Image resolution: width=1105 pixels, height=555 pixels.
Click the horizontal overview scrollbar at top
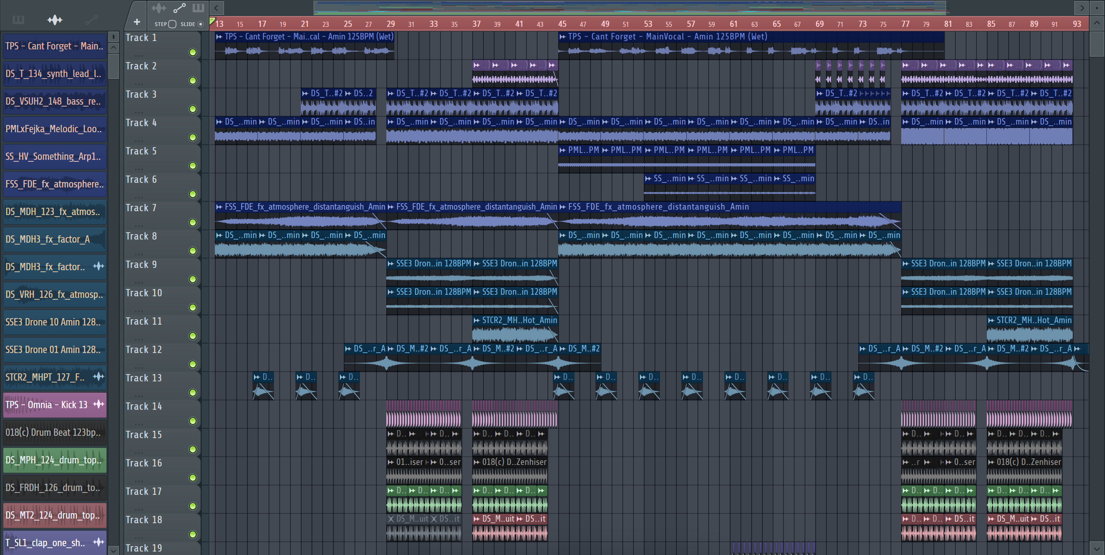(630, 7)
